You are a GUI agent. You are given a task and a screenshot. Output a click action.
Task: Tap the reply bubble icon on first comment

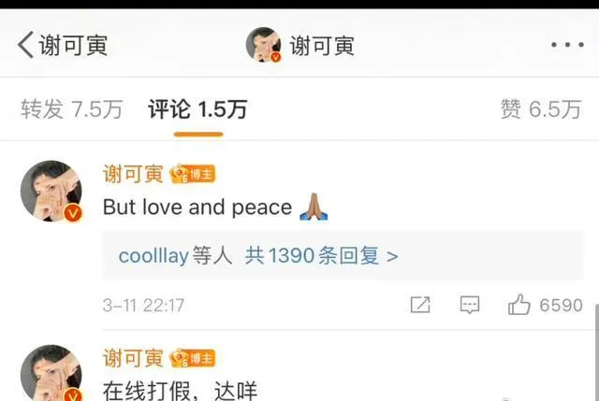pyautogui.click(x=470, y=305)
